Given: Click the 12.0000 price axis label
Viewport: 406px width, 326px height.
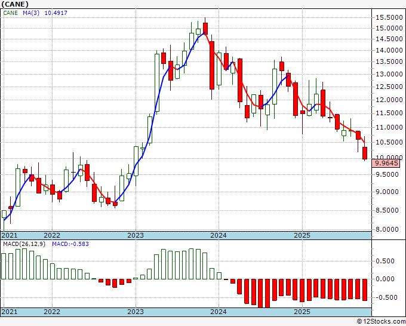Looking at the screenshot, I should click(x=389, y=100).
